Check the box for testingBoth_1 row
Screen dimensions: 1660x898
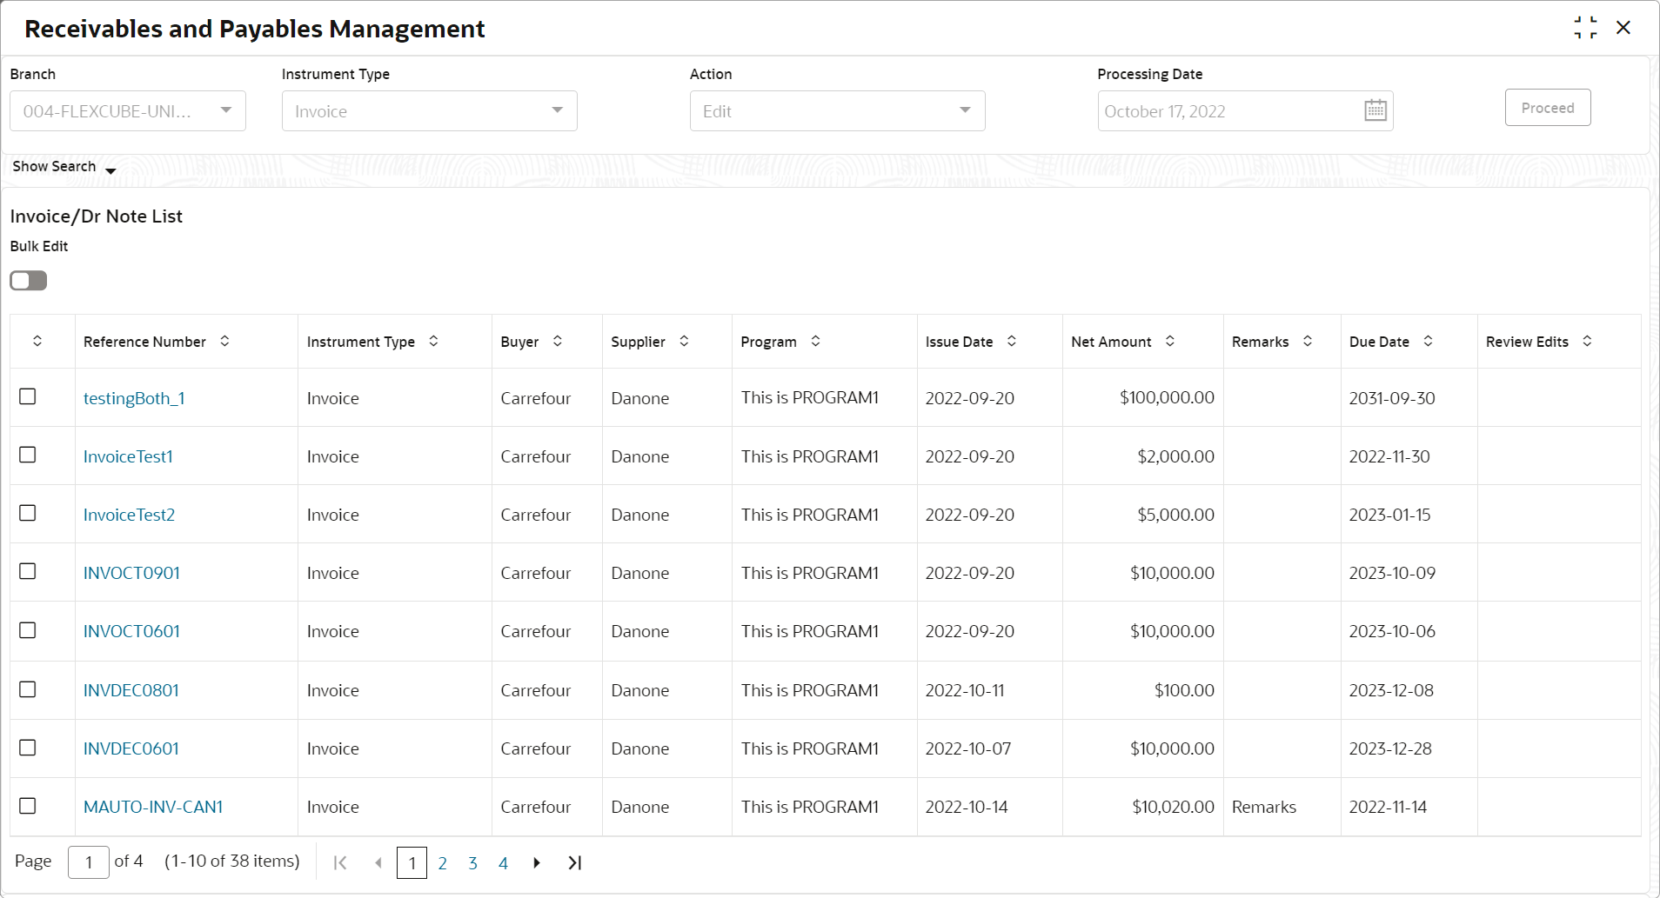[28, 396]
